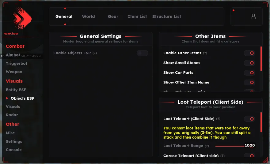Open the Radar page in sidebar
Image resolution: width=270 pixels, height=164 pixels.
pyautogui.click(x=12, y=115)
